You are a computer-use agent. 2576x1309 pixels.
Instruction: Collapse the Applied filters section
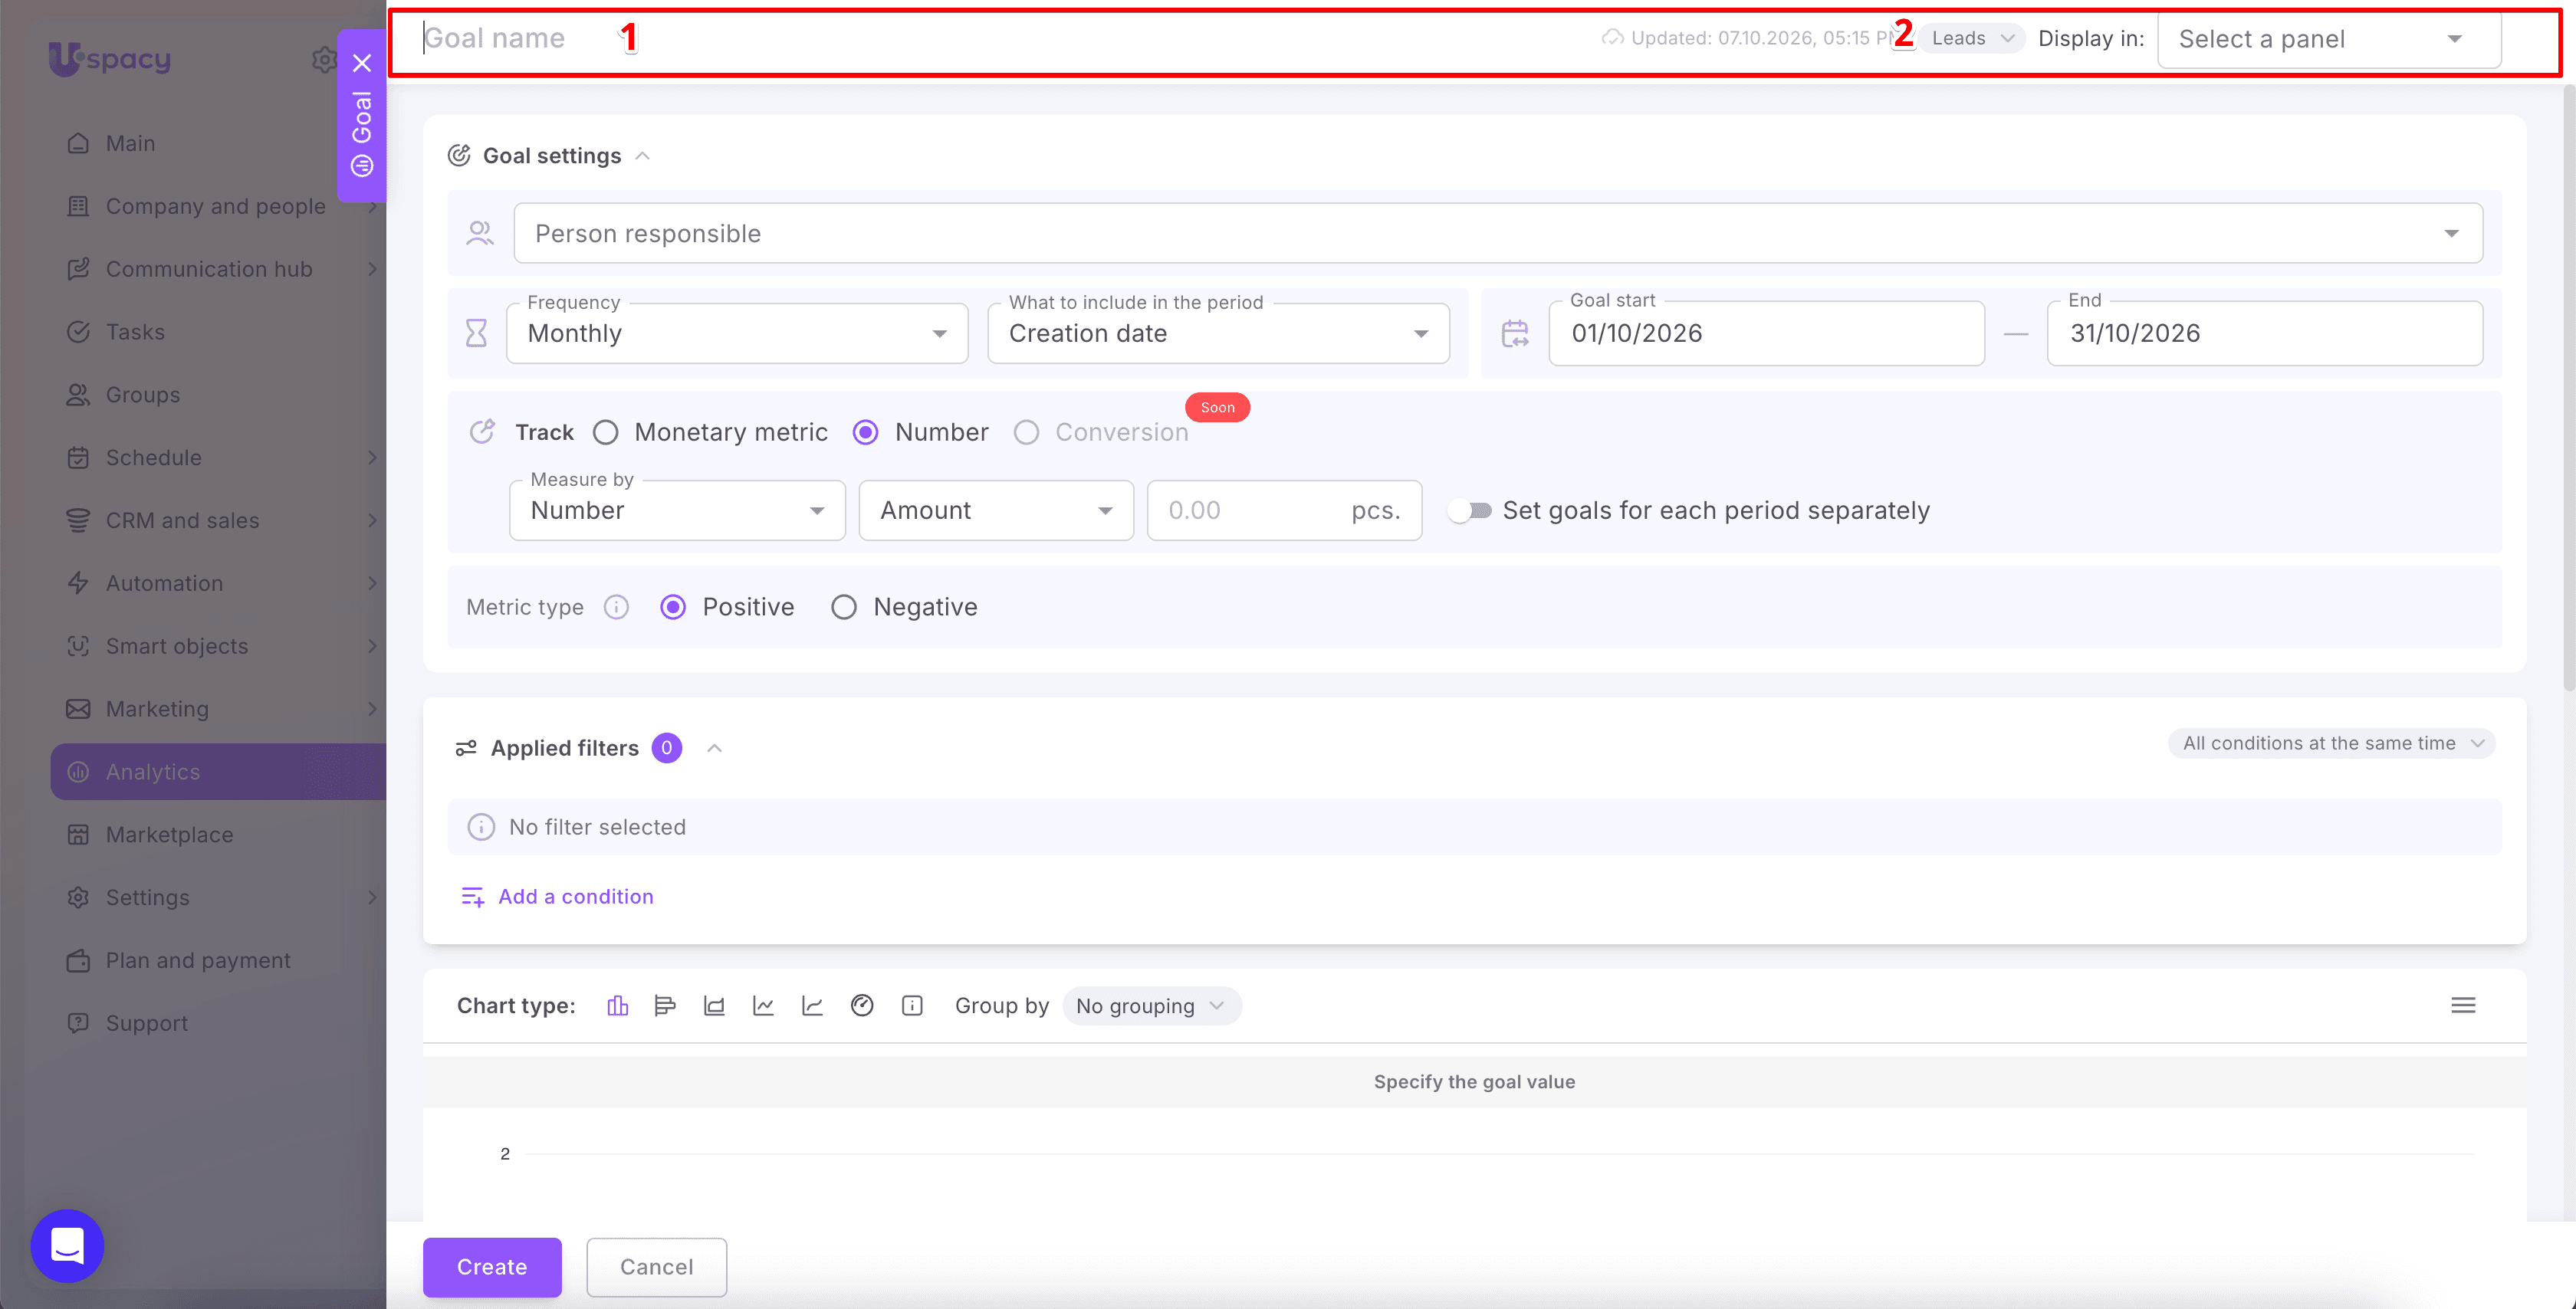(x=714, y=748)
